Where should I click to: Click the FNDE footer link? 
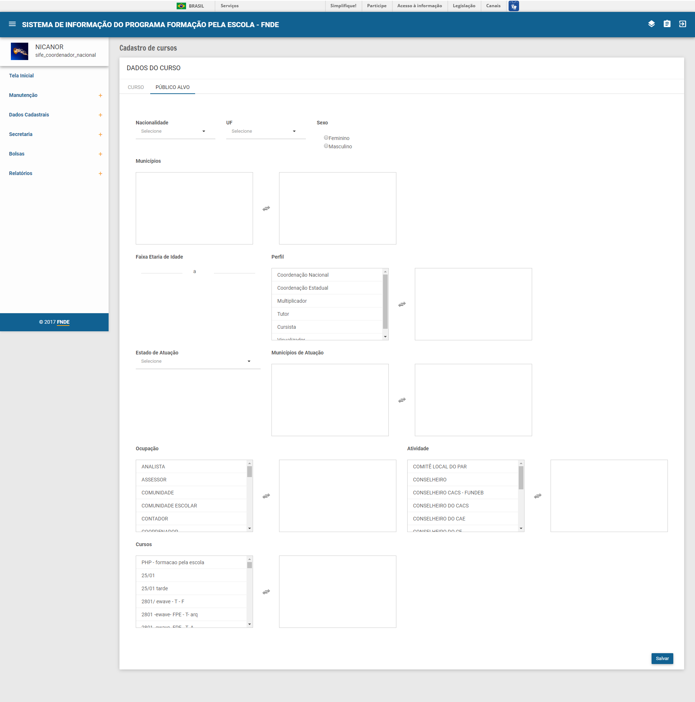63,322
